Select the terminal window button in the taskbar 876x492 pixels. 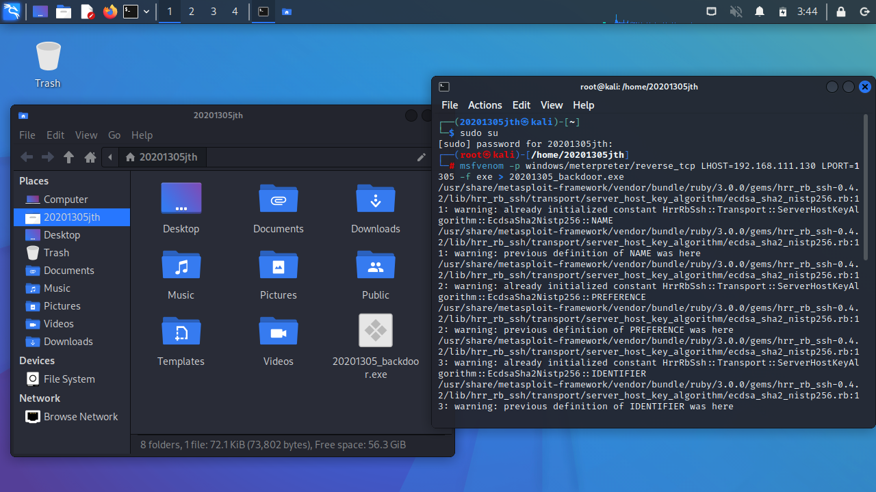[x=263, y=12]
